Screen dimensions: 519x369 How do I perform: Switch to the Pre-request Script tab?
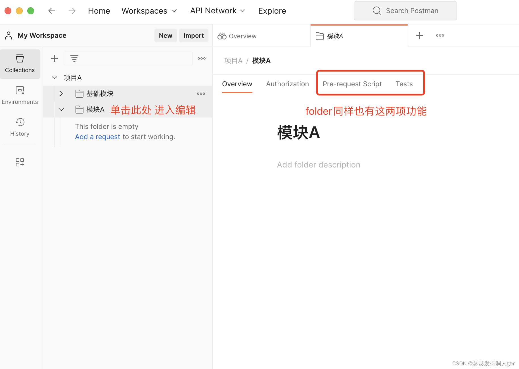(x=352, y=84)
